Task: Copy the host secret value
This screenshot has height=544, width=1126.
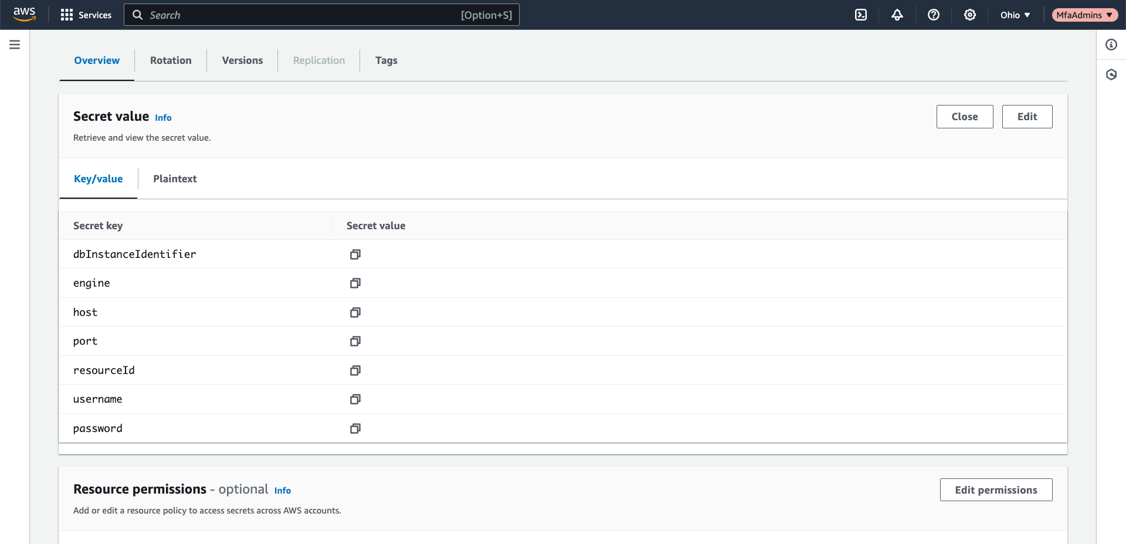Action: coord(355,312)
